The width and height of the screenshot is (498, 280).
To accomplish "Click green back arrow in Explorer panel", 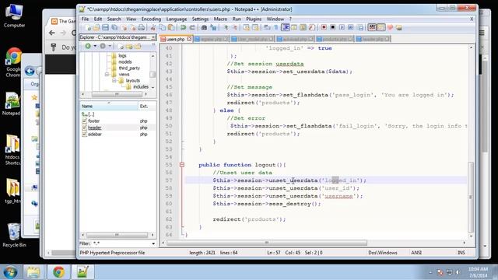I will tap(88, 46).
